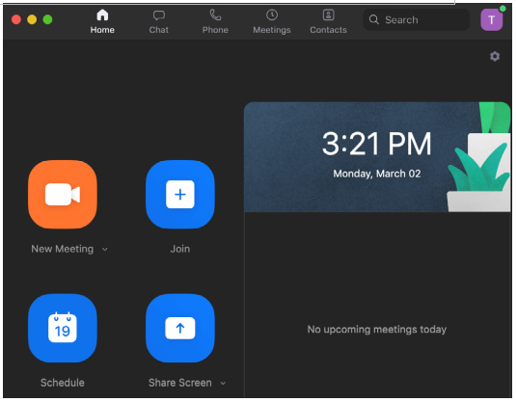Viewport: 517px width, 402px height.
Task: Go to the Phone tab
Action: (x=215, y=22)
